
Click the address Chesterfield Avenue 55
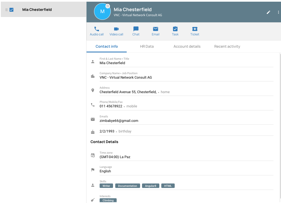click(128, 92)
